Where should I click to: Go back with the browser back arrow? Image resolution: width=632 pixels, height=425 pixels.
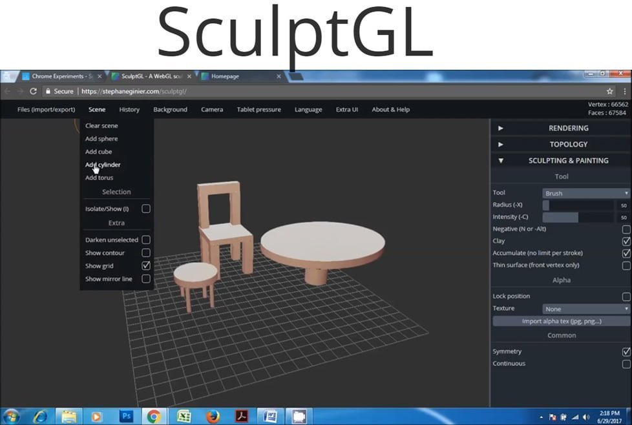pyautogui.click(x=7, y=92)
